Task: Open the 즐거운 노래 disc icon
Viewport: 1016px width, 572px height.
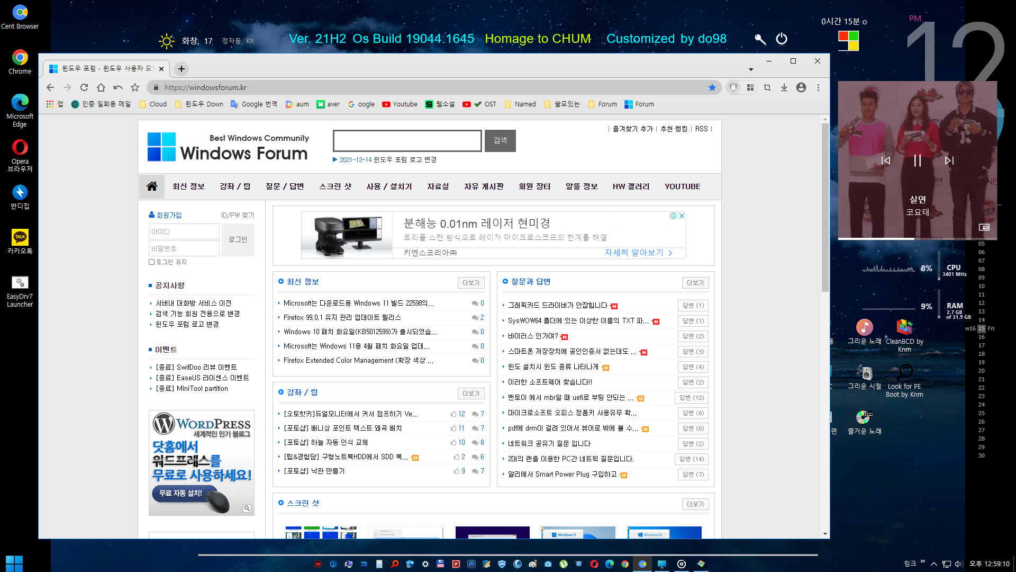Action: pos(864,422)
